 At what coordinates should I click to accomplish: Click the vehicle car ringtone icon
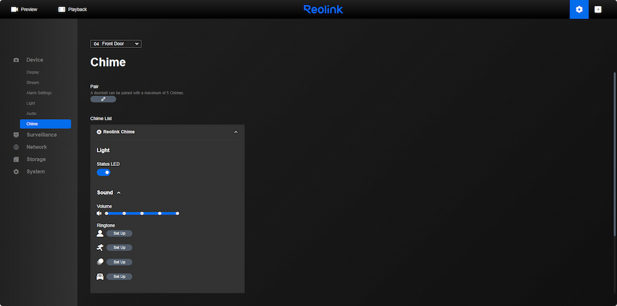click(100, 277)
